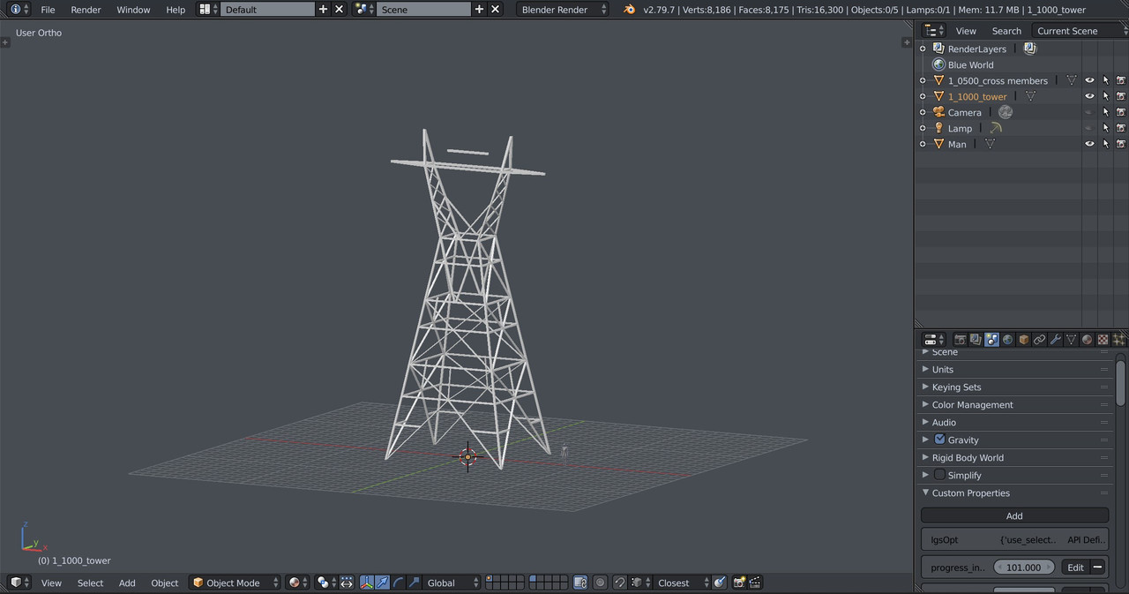This screenshot has width=1129, height=594.
Task: Open the Texture properties tab (checker icon)
Action: click(1103, 340)
